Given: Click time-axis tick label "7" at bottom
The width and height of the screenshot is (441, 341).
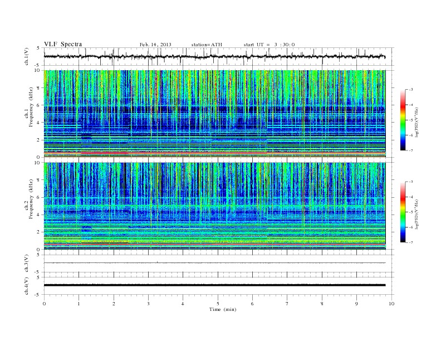Looking at the screenshot, I should (287, 304).
